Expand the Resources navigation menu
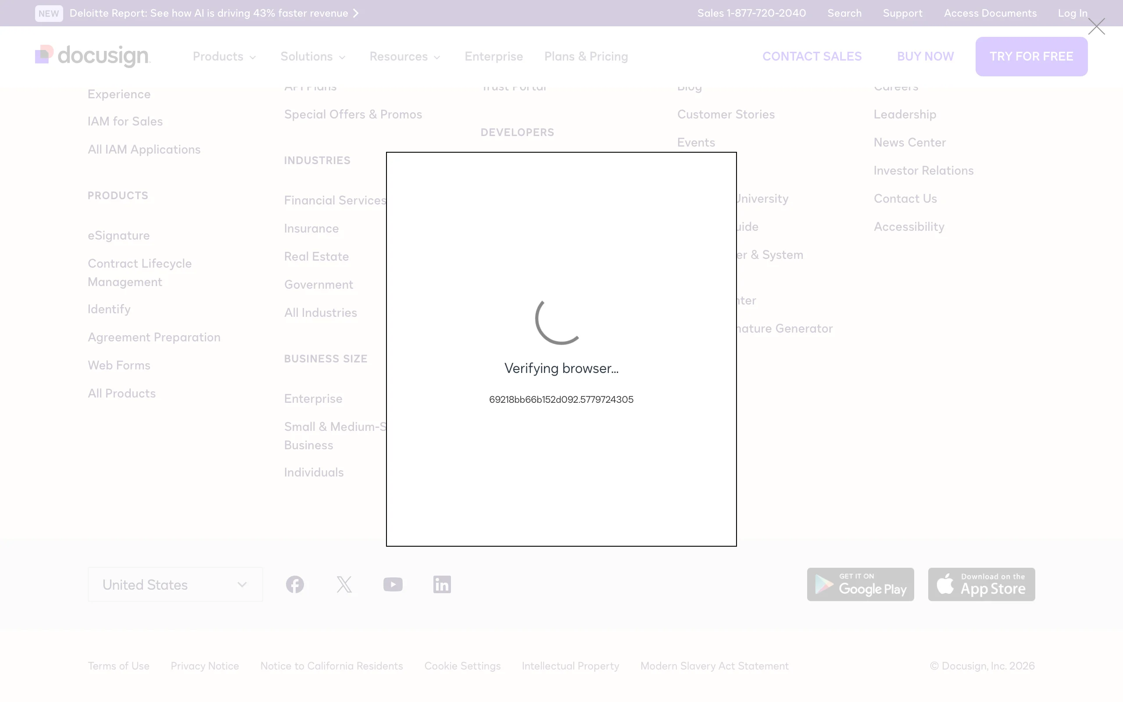The width and height of the screenshot is (1123, 702). [x=404, y=57]
